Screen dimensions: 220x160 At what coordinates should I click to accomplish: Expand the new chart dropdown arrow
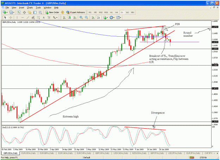pyautogui.click(x=7, y=12)
